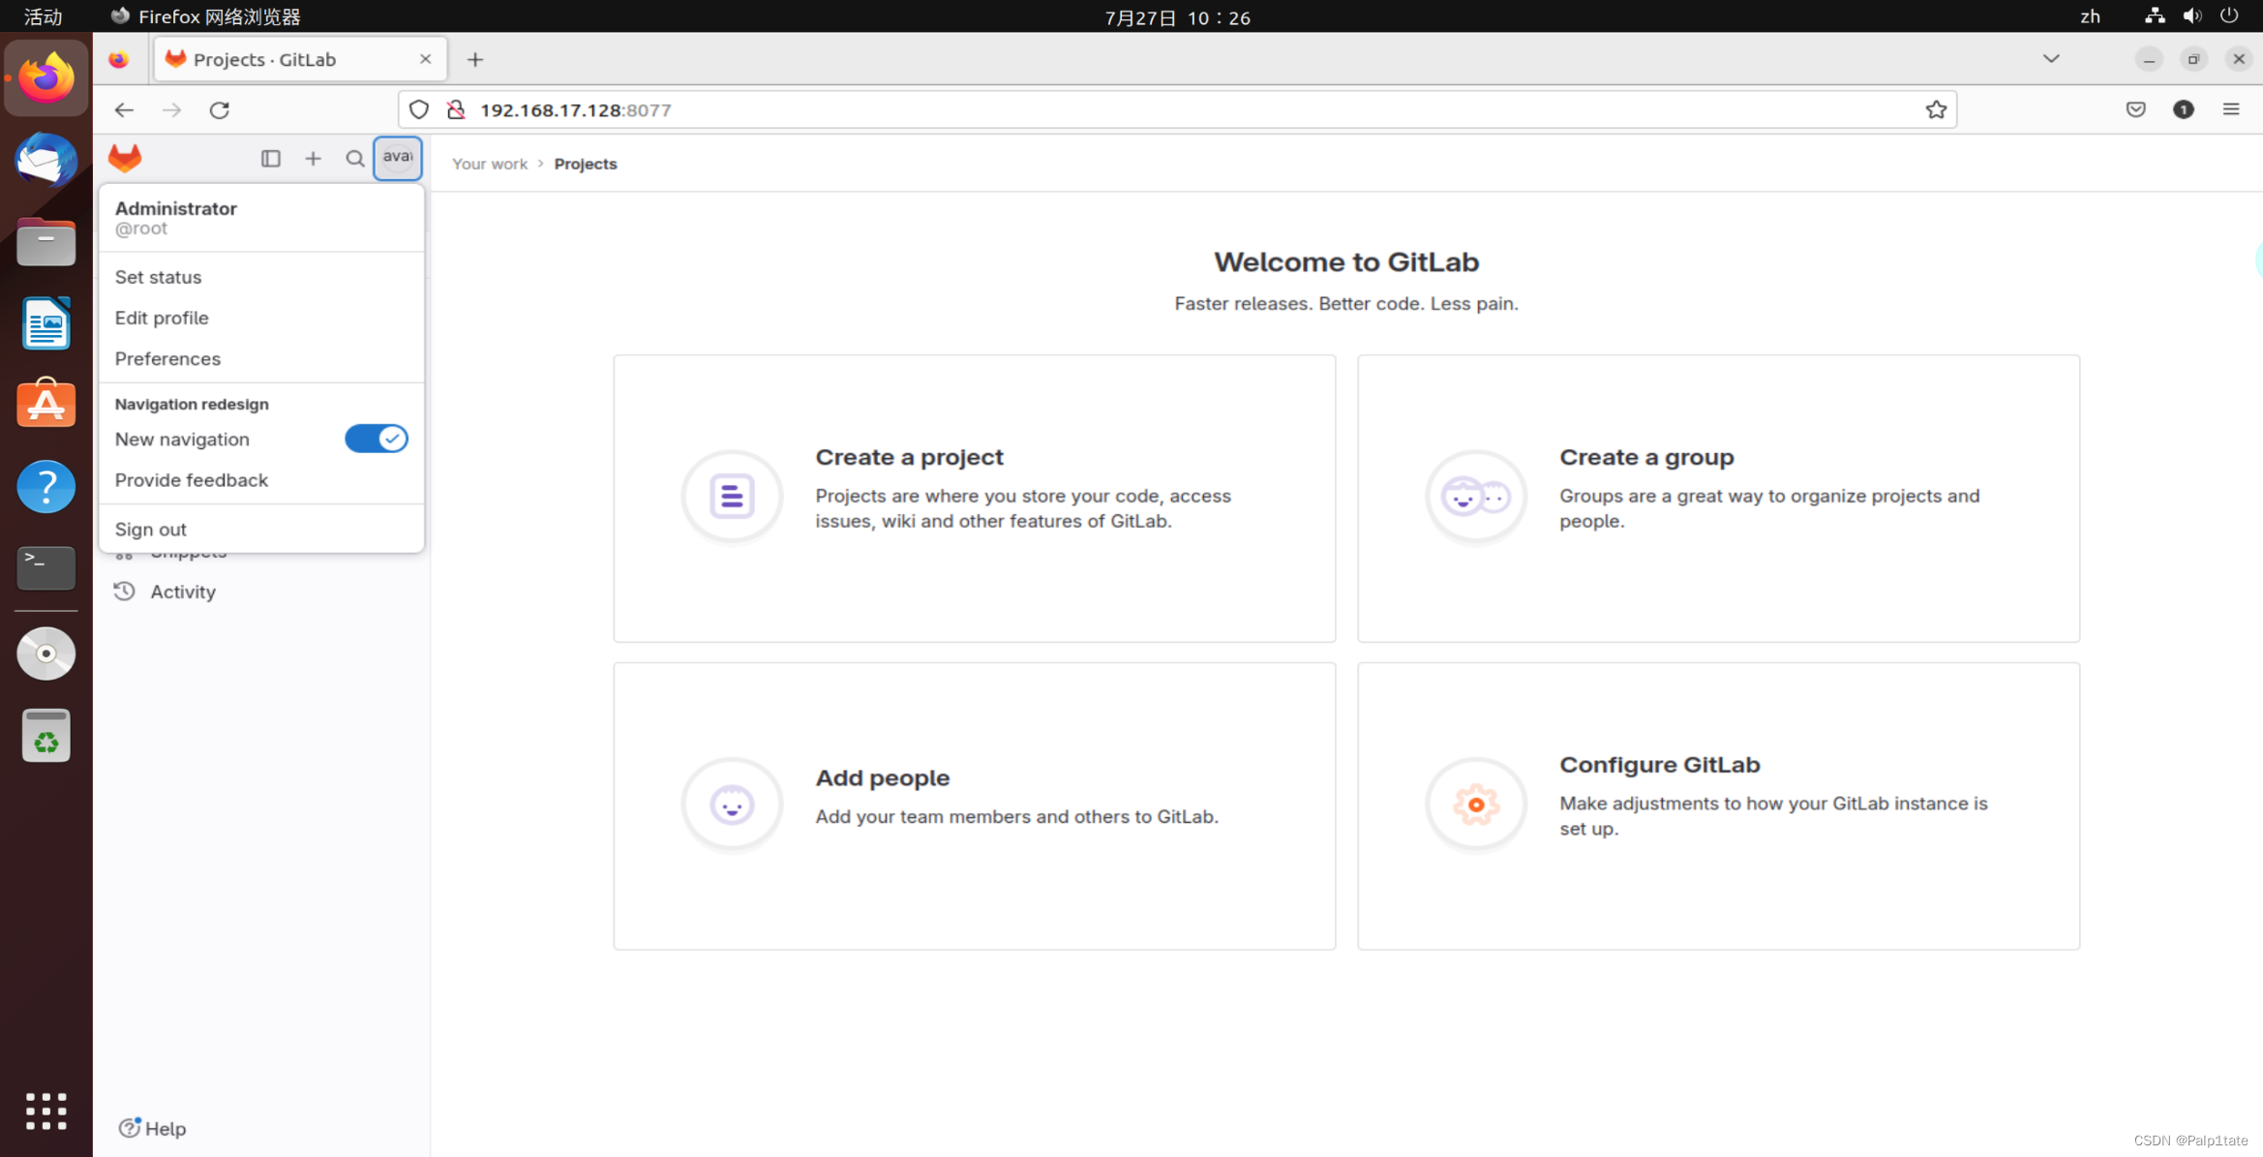Select Edit profile menu entry
This screenshot has width=2263, height=1157.
point(261,318)
